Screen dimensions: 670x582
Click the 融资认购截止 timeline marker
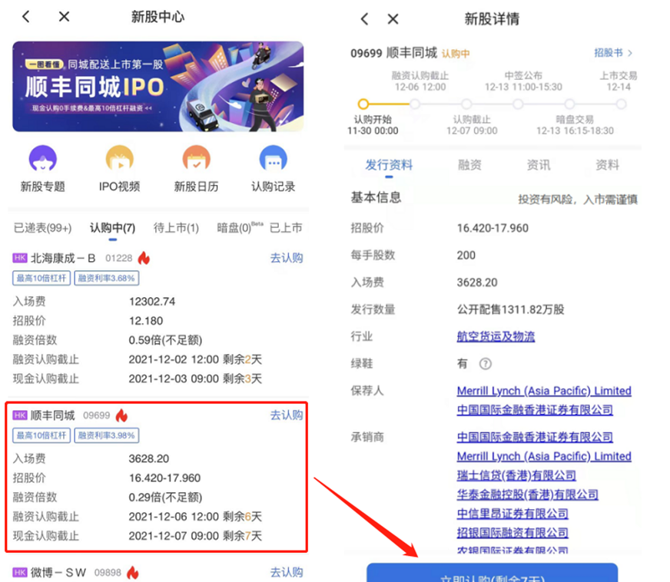pos(414,104)
